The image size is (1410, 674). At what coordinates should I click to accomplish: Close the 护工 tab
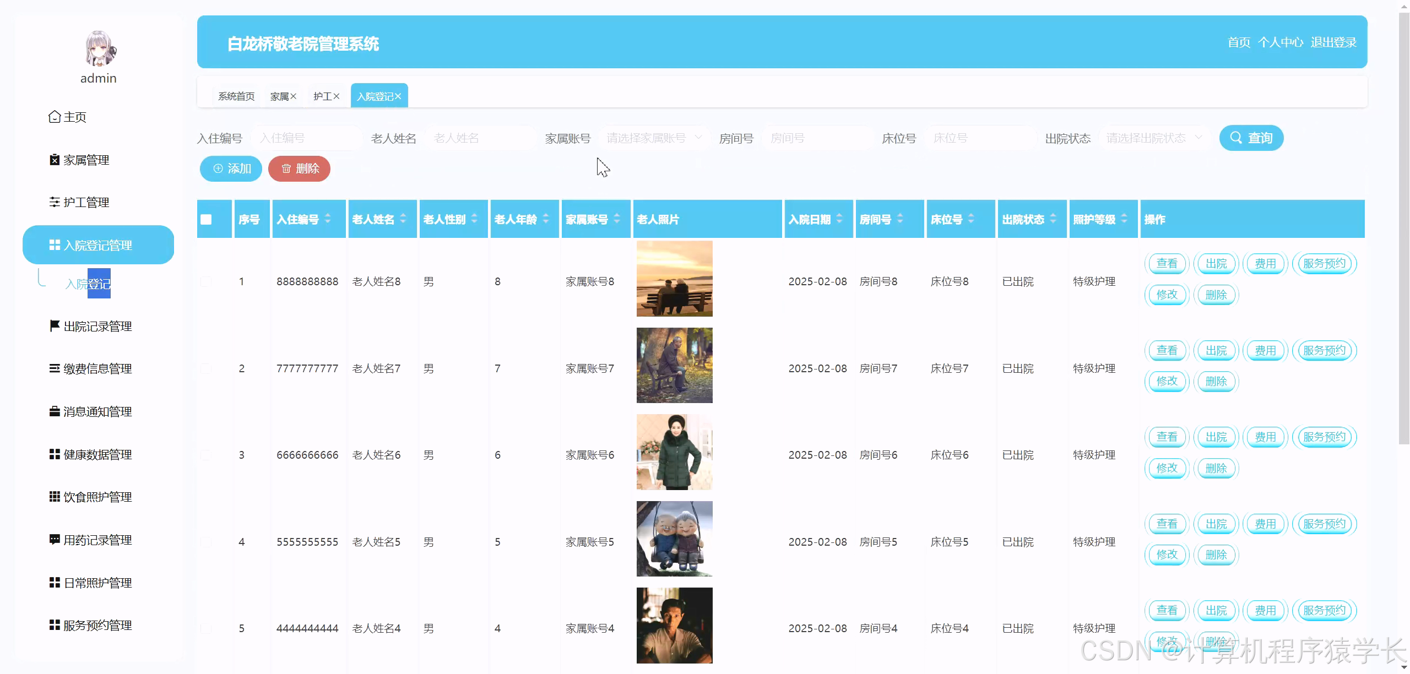[337, 96]
